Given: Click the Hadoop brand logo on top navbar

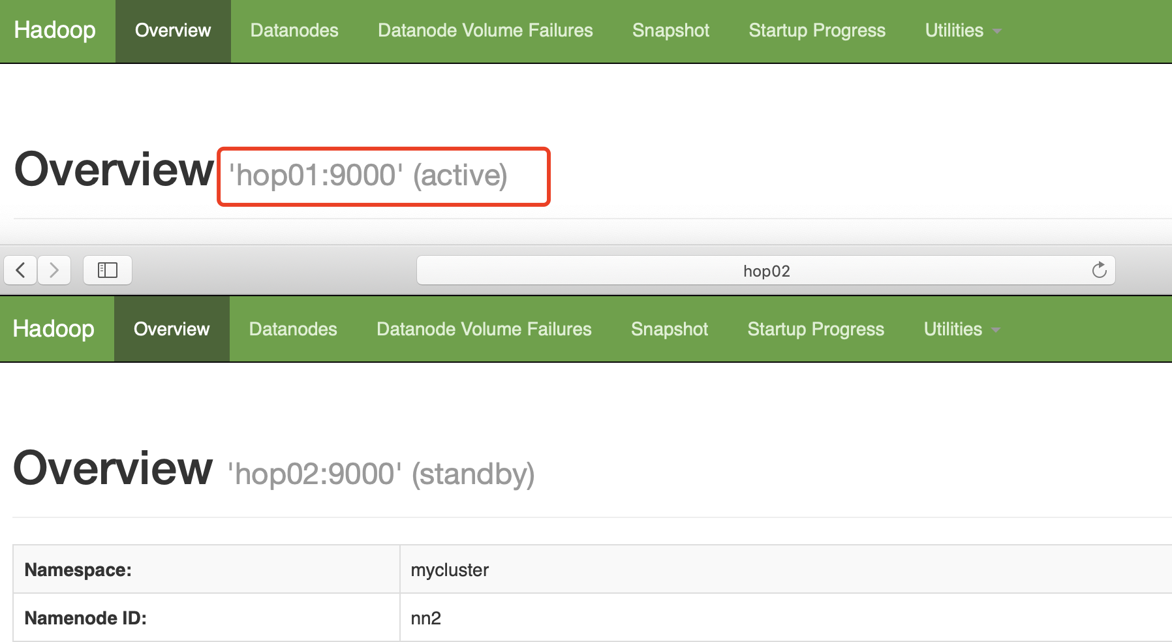Looking at the screenshot, I should pos(55,30).
